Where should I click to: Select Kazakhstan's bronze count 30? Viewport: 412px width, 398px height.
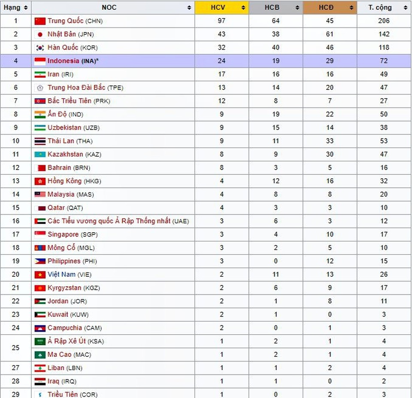[x=330, y=155]
